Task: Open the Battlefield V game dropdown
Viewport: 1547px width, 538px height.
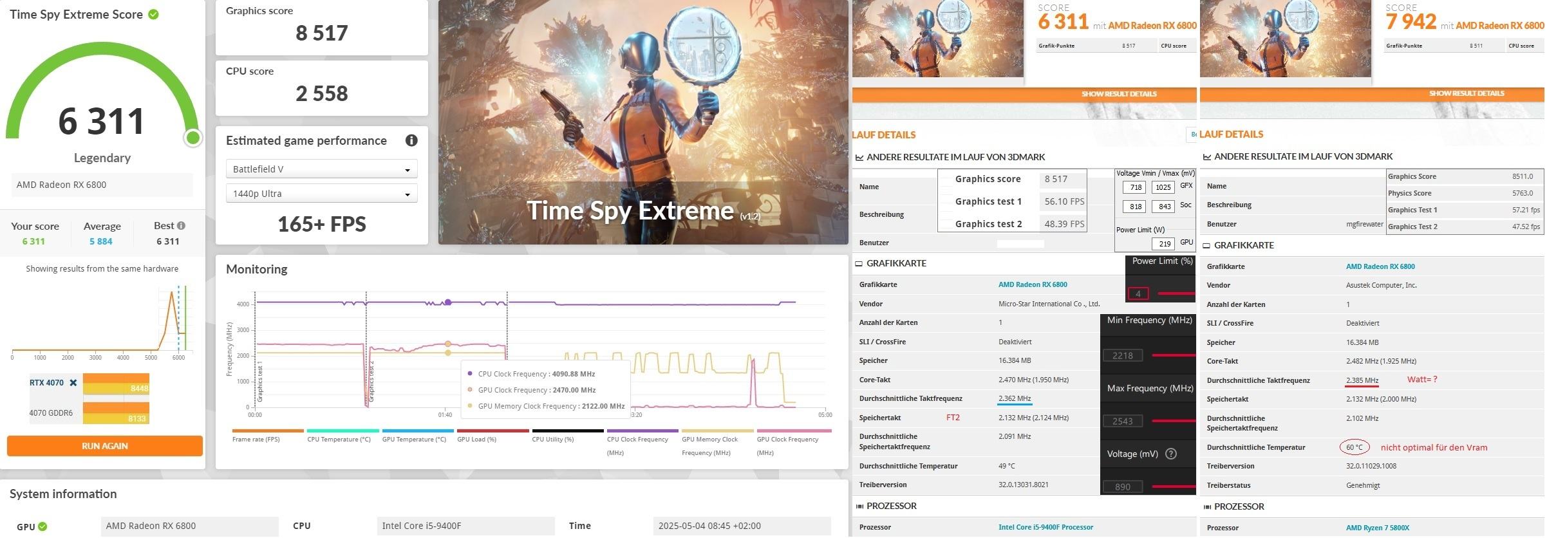Action: 322,169
